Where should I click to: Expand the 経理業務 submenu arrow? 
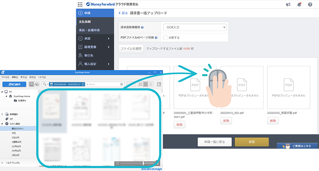(109, 47)
